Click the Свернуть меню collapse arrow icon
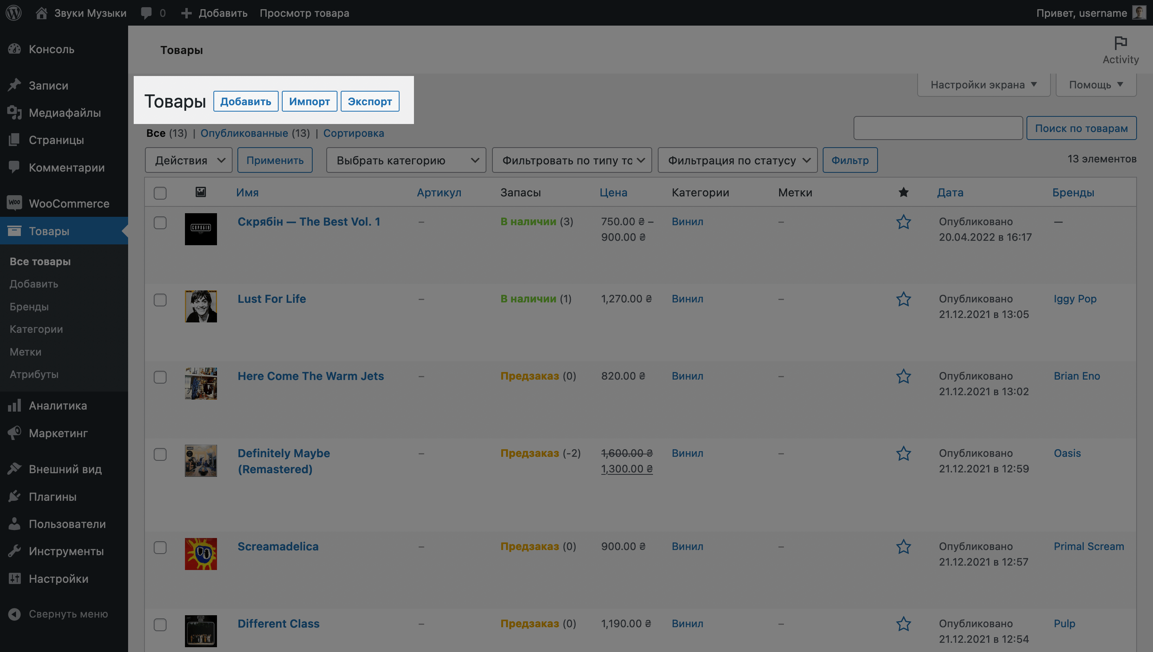This screenshot has width=1153, height=652. 14,614
